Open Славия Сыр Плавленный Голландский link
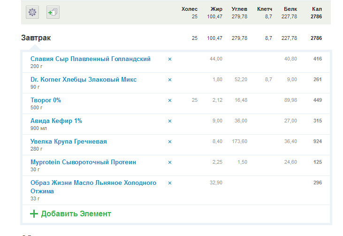 point(91,59)
